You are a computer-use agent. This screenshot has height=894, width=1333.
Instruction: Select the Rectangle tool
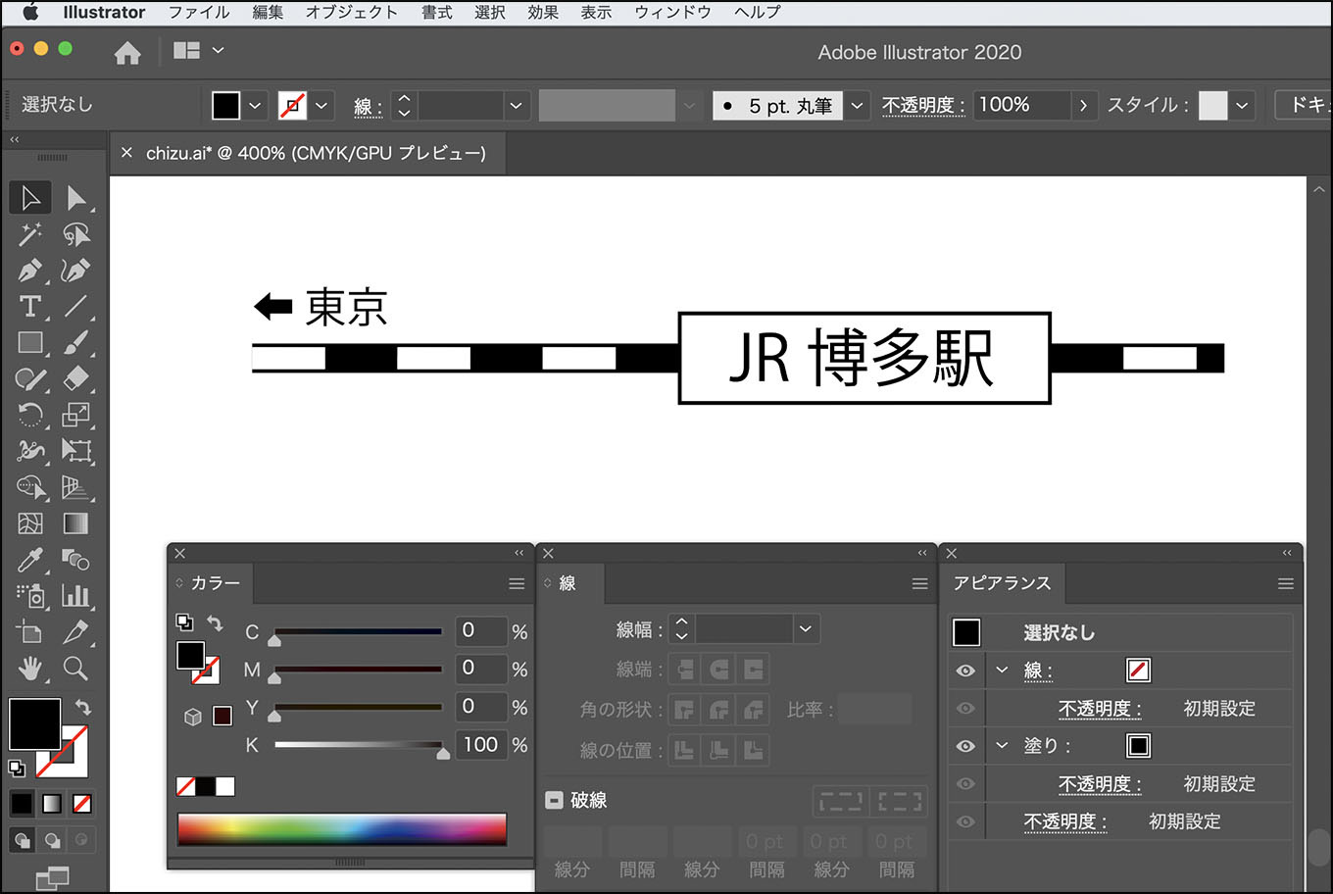pos(30,343)
